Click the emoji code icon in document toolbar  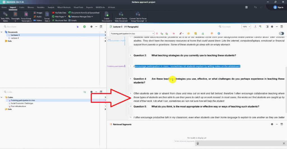189,34
